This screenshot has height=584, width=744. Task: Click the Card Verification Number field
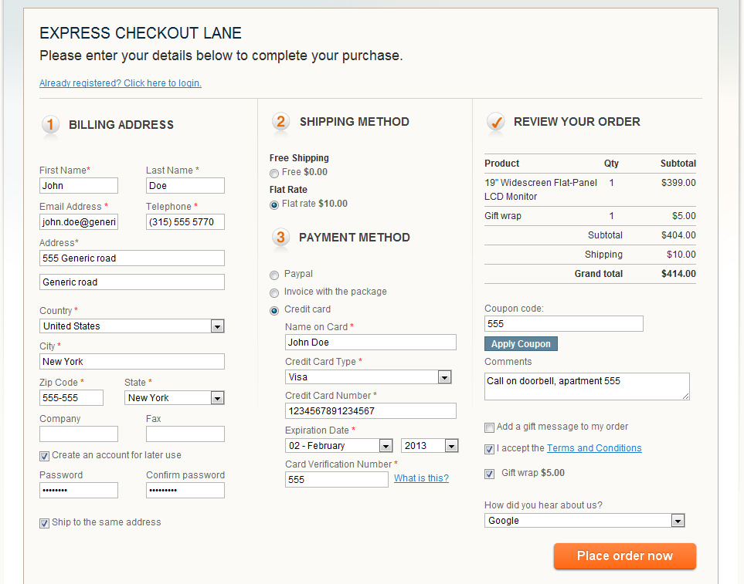pyautogui.click(x=336, y=479)
